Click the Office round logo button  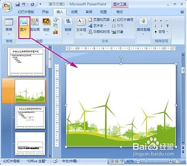(7, 7)
